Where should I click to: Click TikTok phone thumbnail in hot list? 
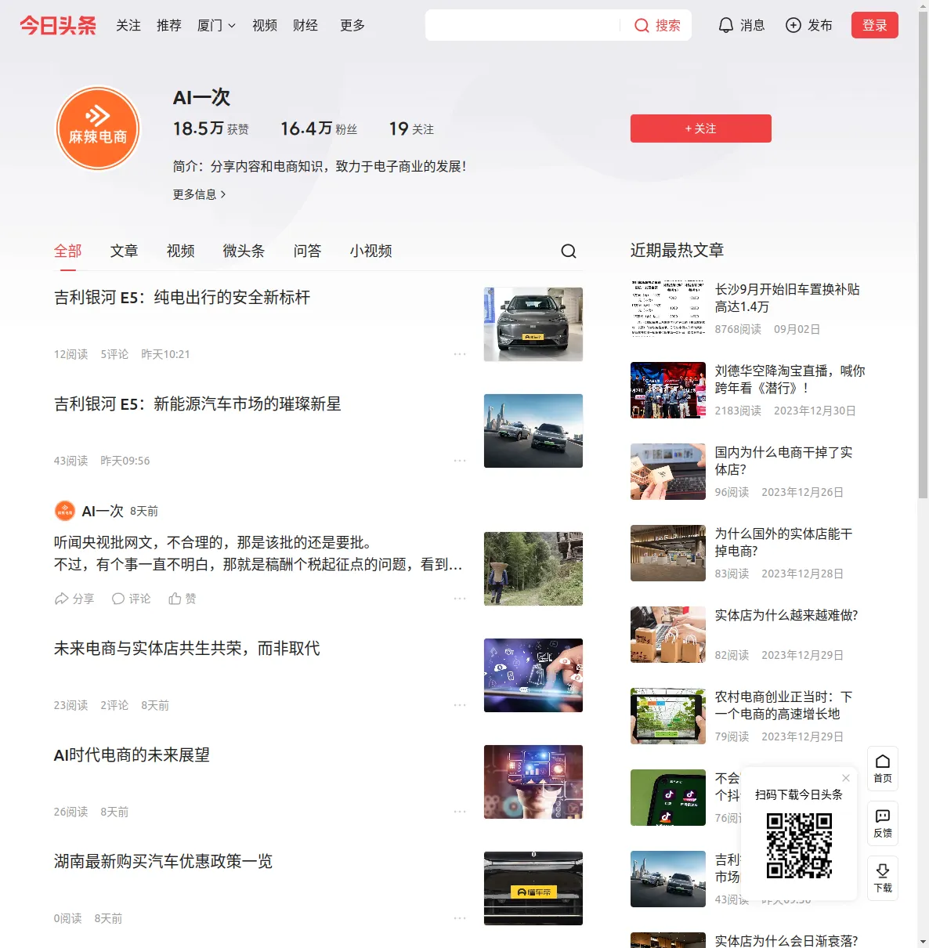[668, 798]
